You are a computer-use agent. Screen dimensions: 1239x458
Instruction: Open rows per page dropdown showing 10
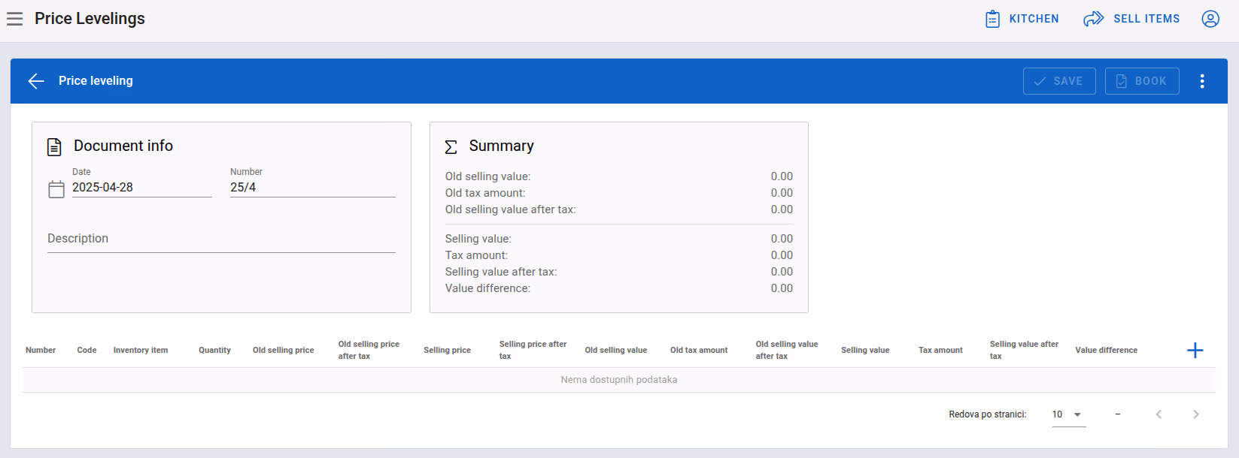coord(1069,414)
